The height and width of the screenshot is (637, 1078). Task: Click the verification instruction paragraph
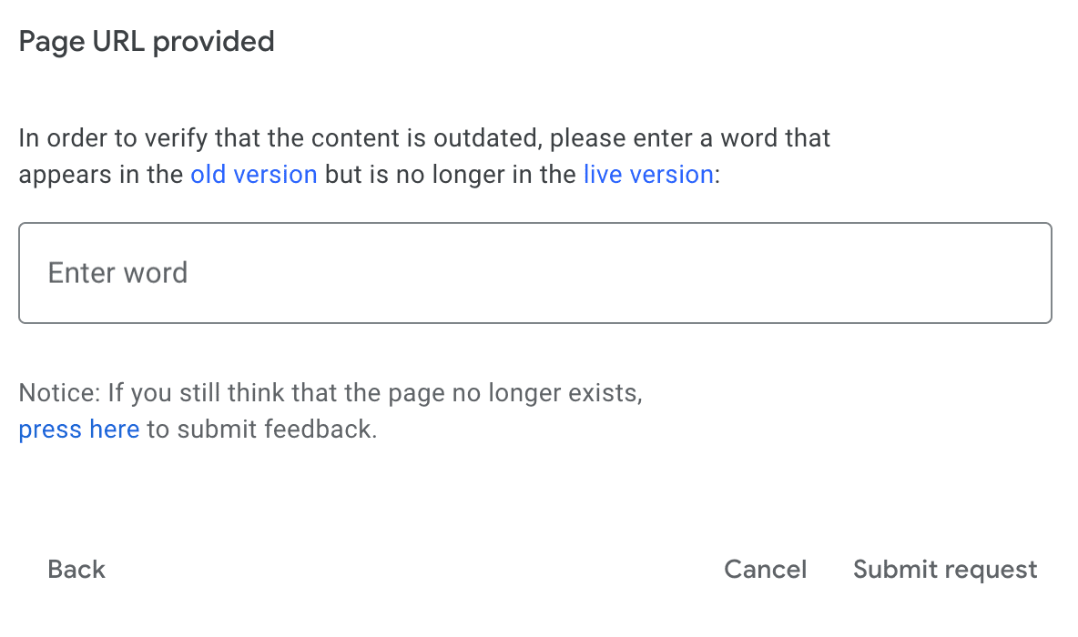(424, 139)
